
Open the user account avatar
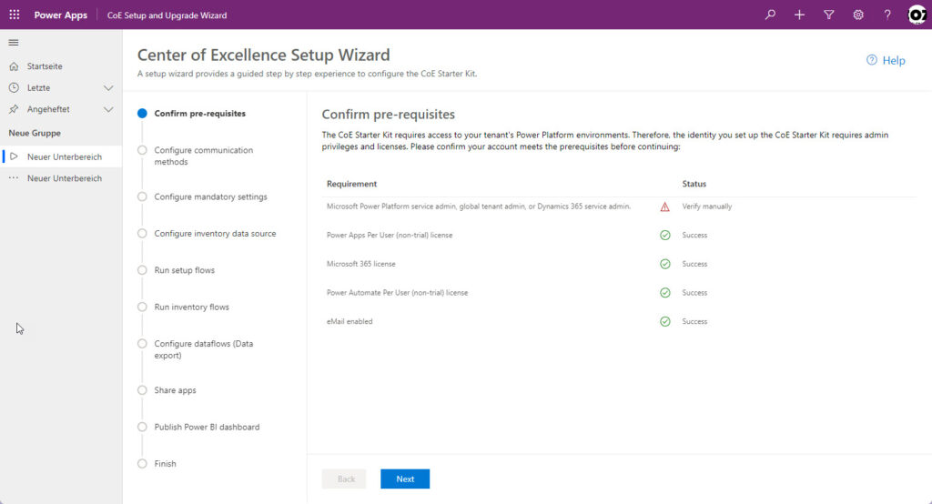917,15
